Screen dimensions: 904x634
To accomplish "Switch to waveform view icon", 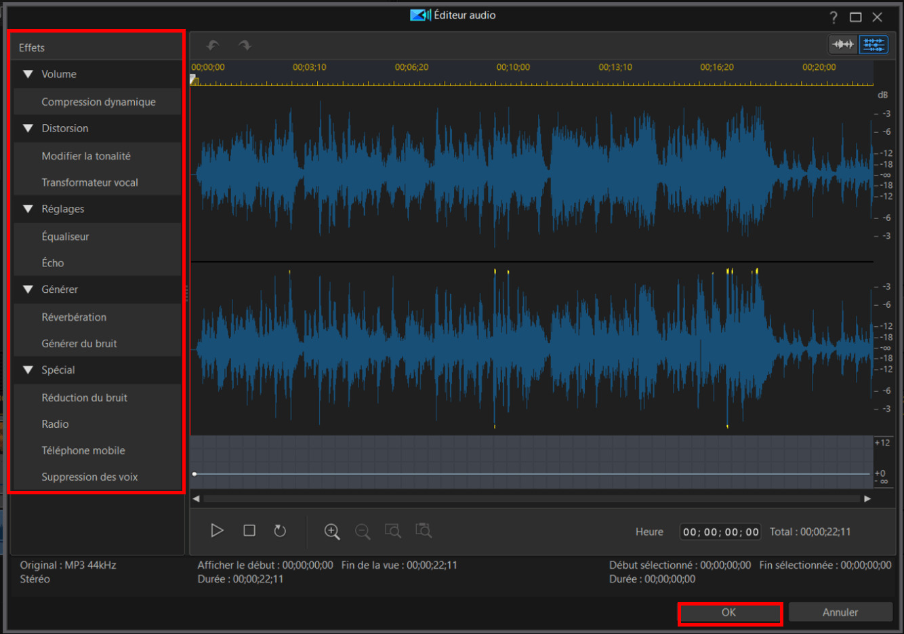I will [843, 45].
